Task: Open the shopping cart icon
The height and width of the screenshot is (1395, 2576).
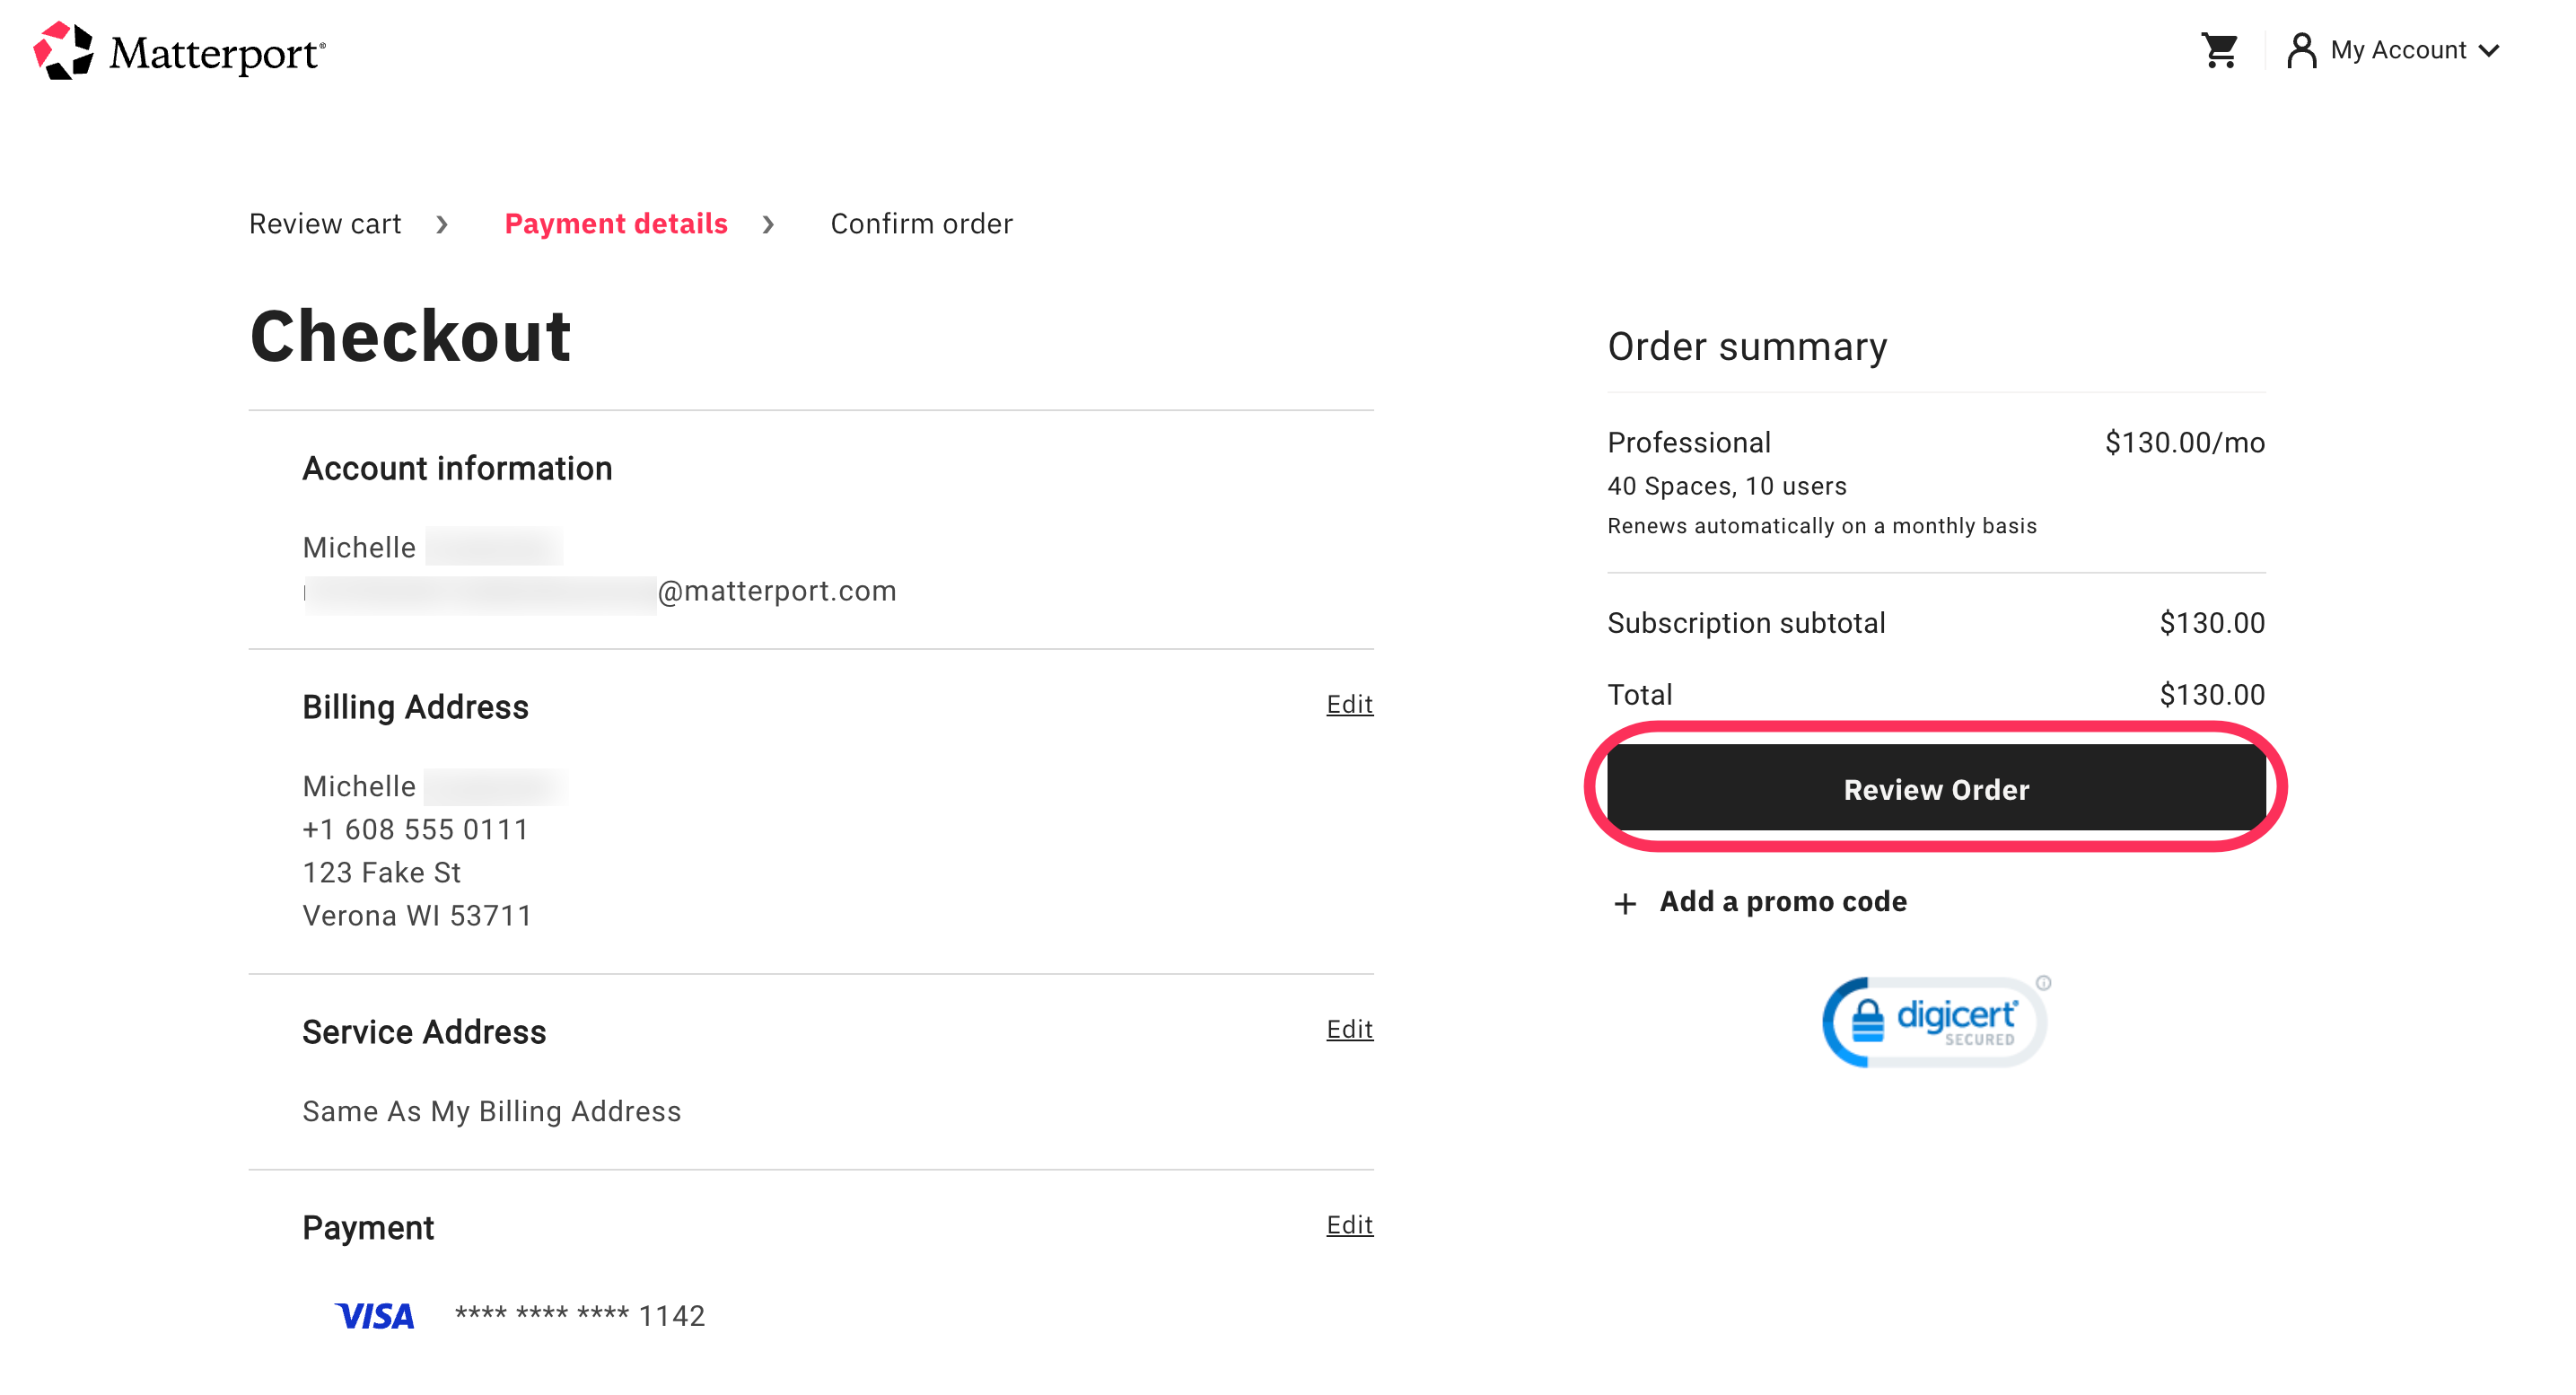Action: (x=2218, y=50)
